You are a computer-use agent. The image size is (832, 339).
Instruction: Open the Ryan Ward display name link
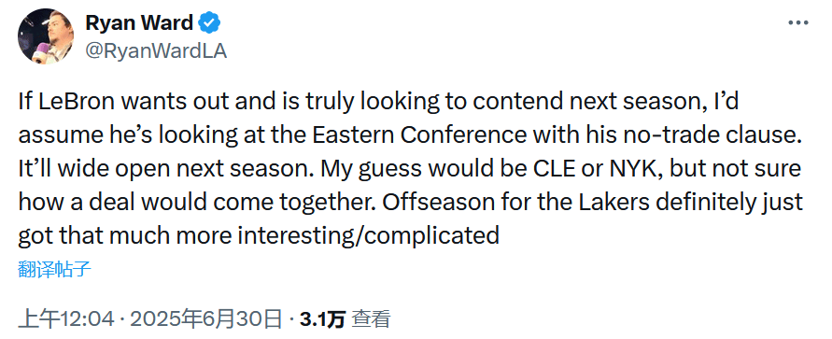139,23
